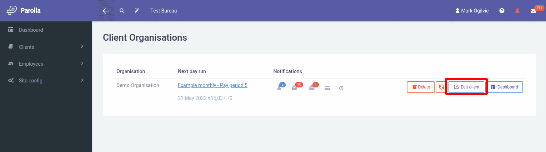Click the orange spy impersonation icon
The image size is (546, 152).
point(517,11)
